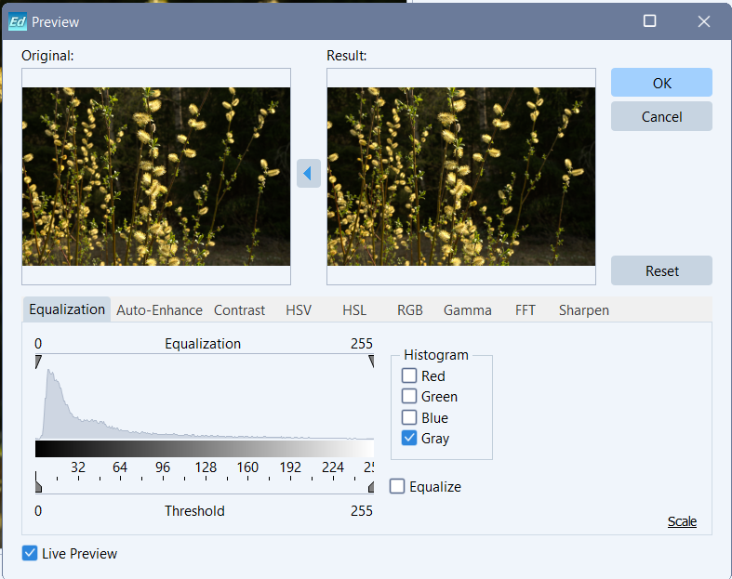
Task: Tick the Equalize checkbox
Action: (x=398, y=486)
